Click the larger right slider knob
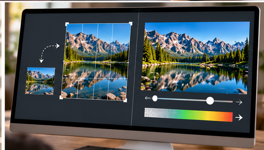This screenshot has width=264, height=150. point(210,101)
